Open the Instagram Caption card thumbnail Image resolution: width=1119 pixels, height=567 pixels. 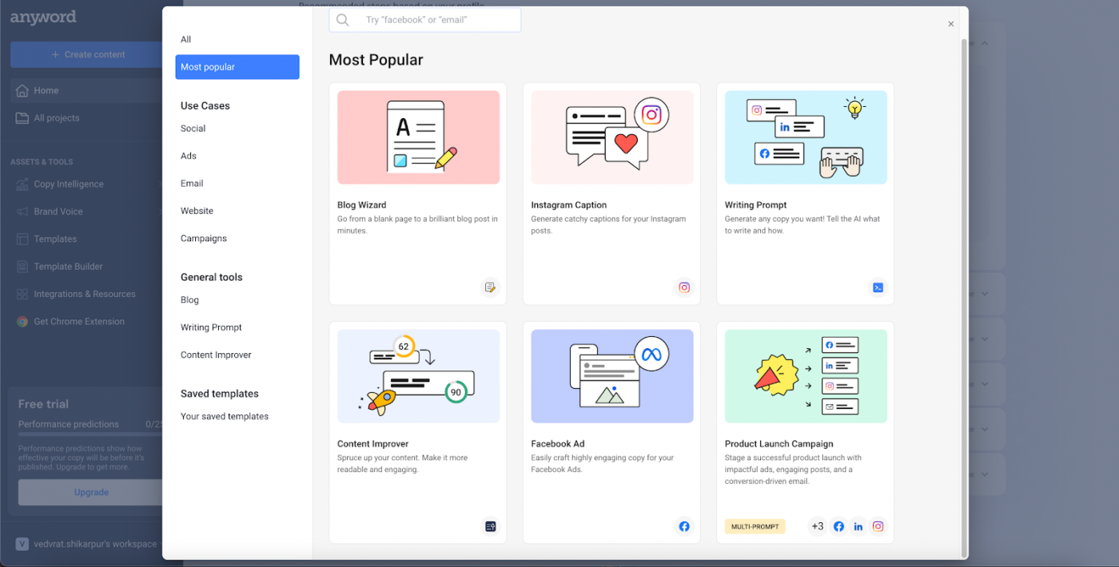612,137
